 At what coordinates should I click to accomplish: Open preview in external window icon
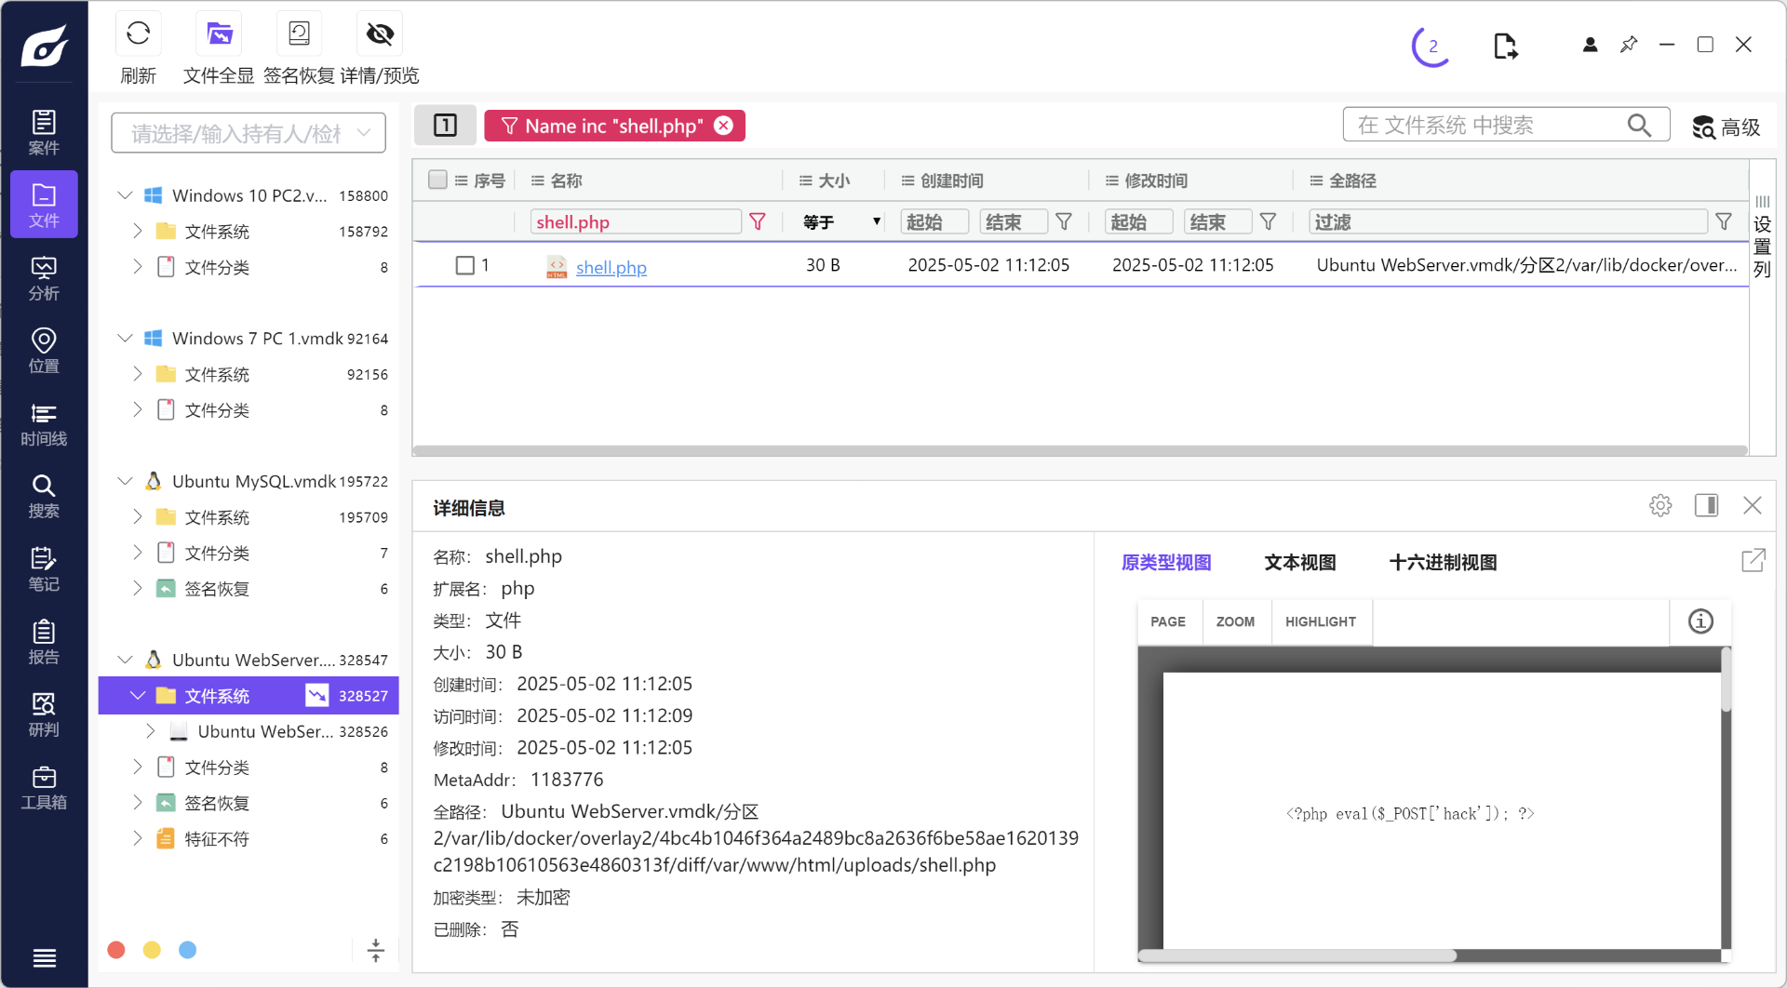(1753, 560)
